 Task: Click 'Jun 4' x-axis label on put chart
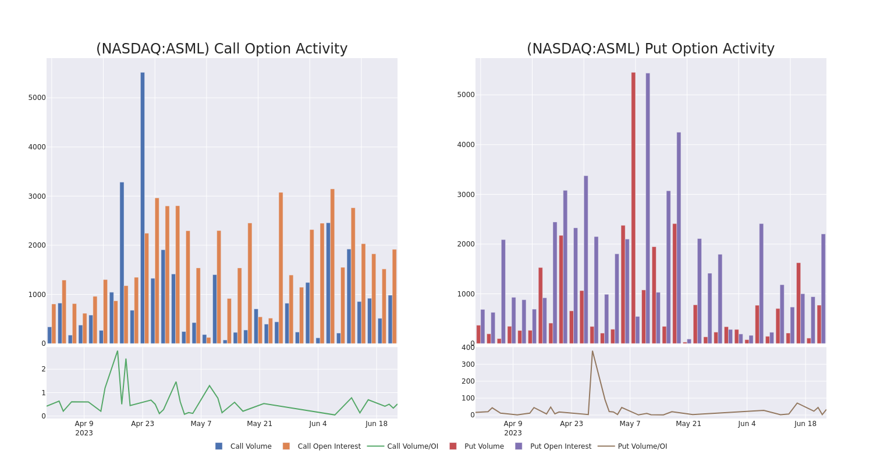tap(747, 424)
